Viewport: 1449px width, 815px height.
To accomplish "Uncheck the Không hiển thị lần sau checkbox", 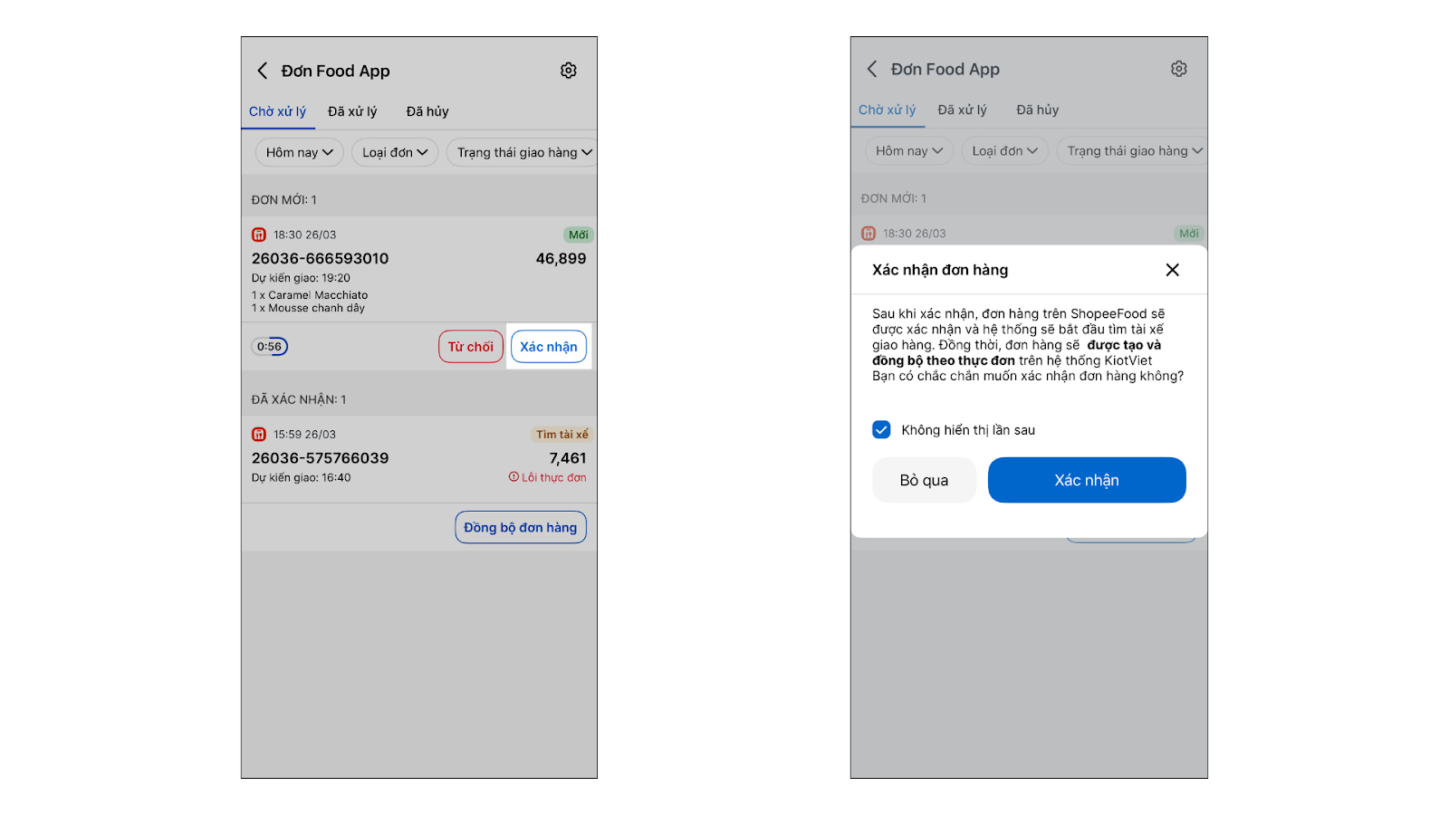I will pos(881,430).
